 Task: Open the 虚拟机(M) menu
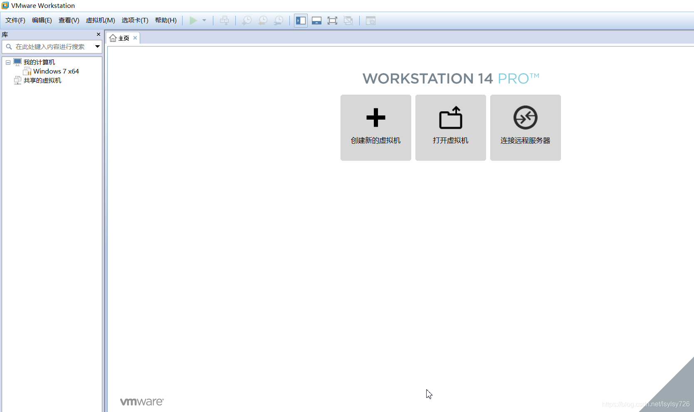pos(101,20)
